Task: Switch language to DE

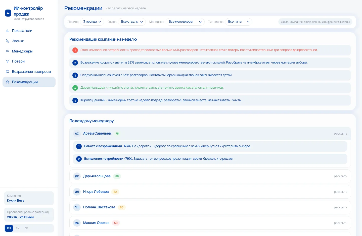Action: tap(26, 228)
